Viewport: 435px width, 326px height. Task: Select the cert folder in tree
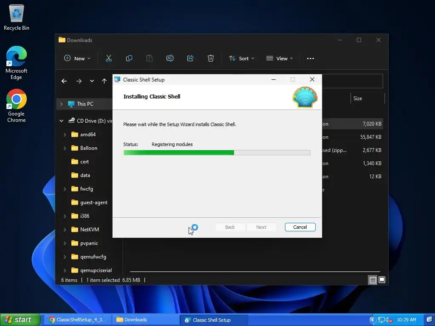pyautogui.click(x=80, y=162)
